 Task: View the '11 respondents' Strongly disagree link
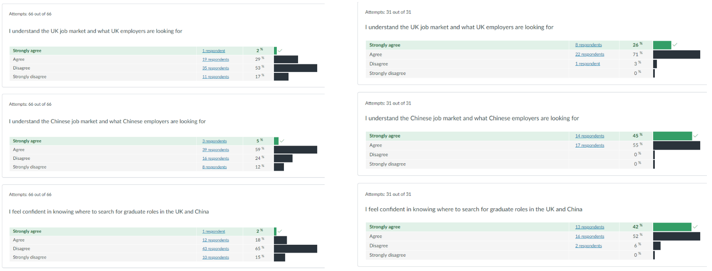pos(215,77)
